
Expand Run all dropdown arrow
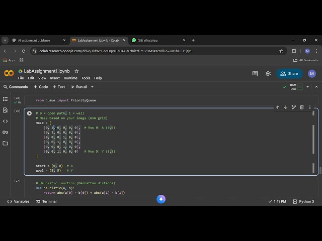[x=92, y=87]
